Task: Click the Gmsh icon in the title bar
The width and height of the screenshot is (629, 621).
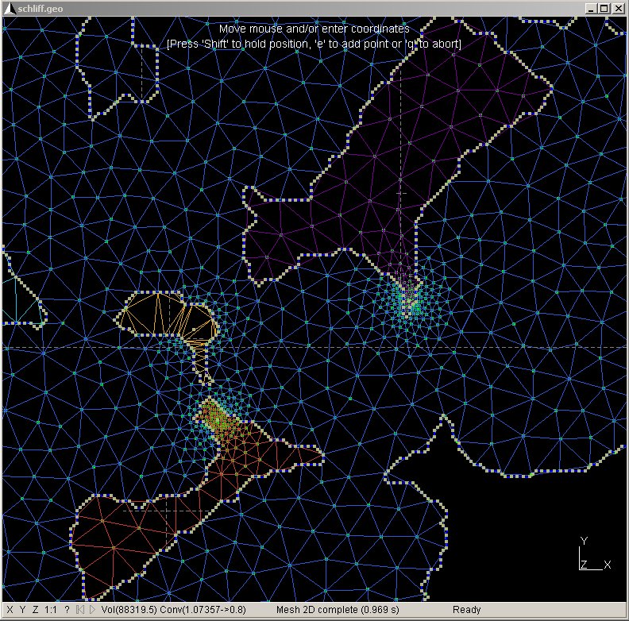Action: 10,9
